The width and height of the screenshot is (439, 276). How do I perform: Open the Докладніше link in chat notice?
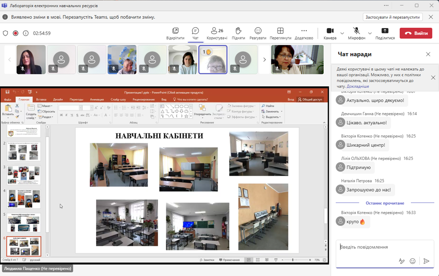click(x=358, y=87)
